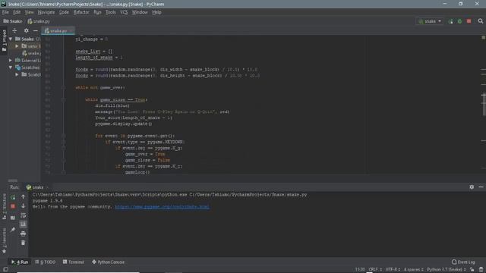Click snake.py in the breadcrumb bar
Image resolution: width=486 pixels, height=273 pixels.
coord(39,21)
